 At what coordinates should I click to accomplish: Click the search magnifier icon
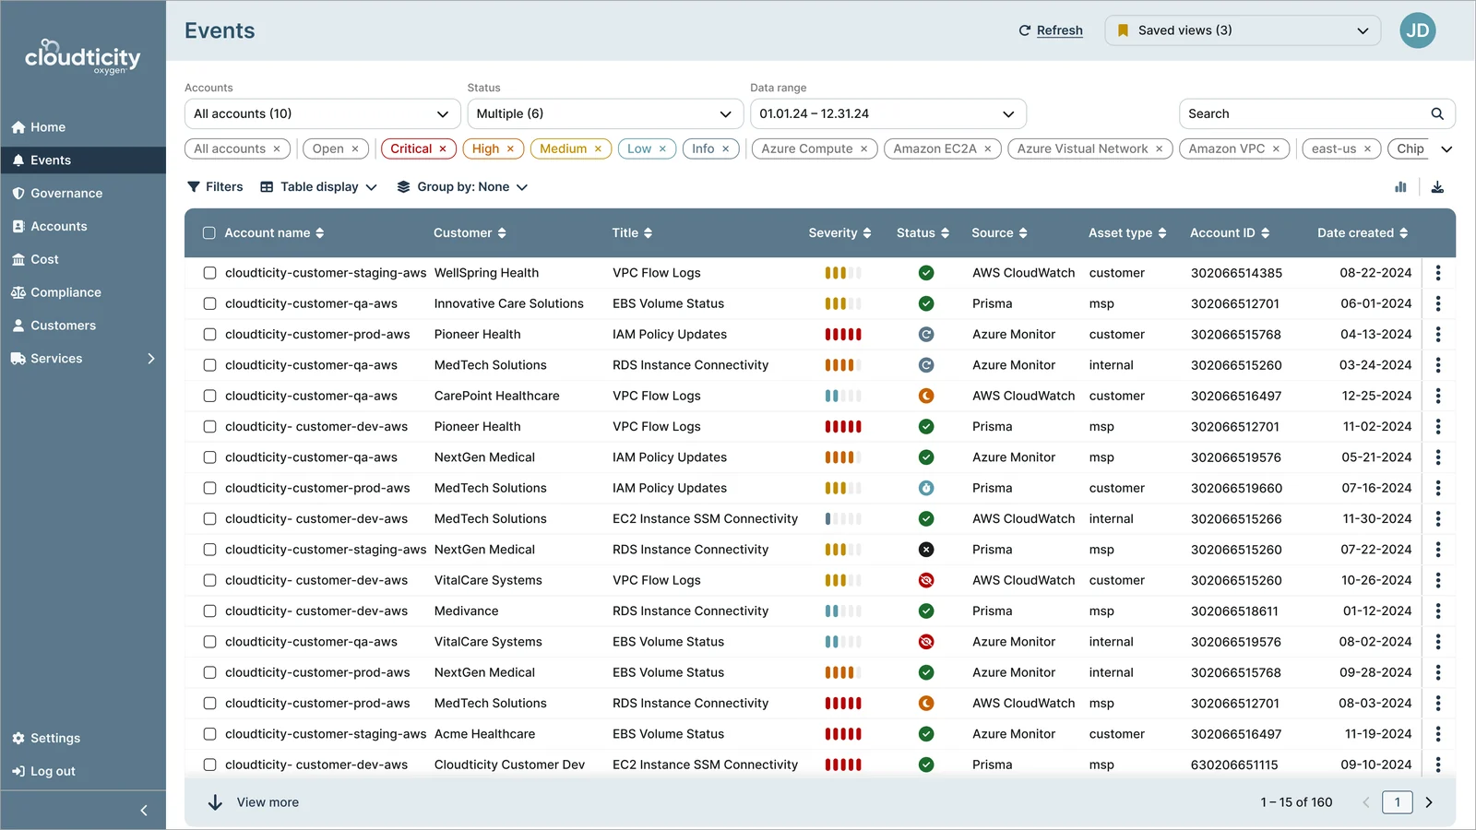(1437, 113)
